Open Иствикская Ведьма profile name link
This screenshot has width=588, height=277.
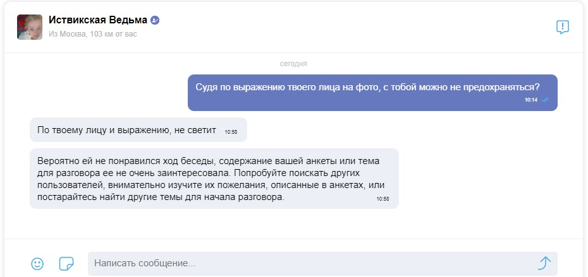[x=97, y=20]
